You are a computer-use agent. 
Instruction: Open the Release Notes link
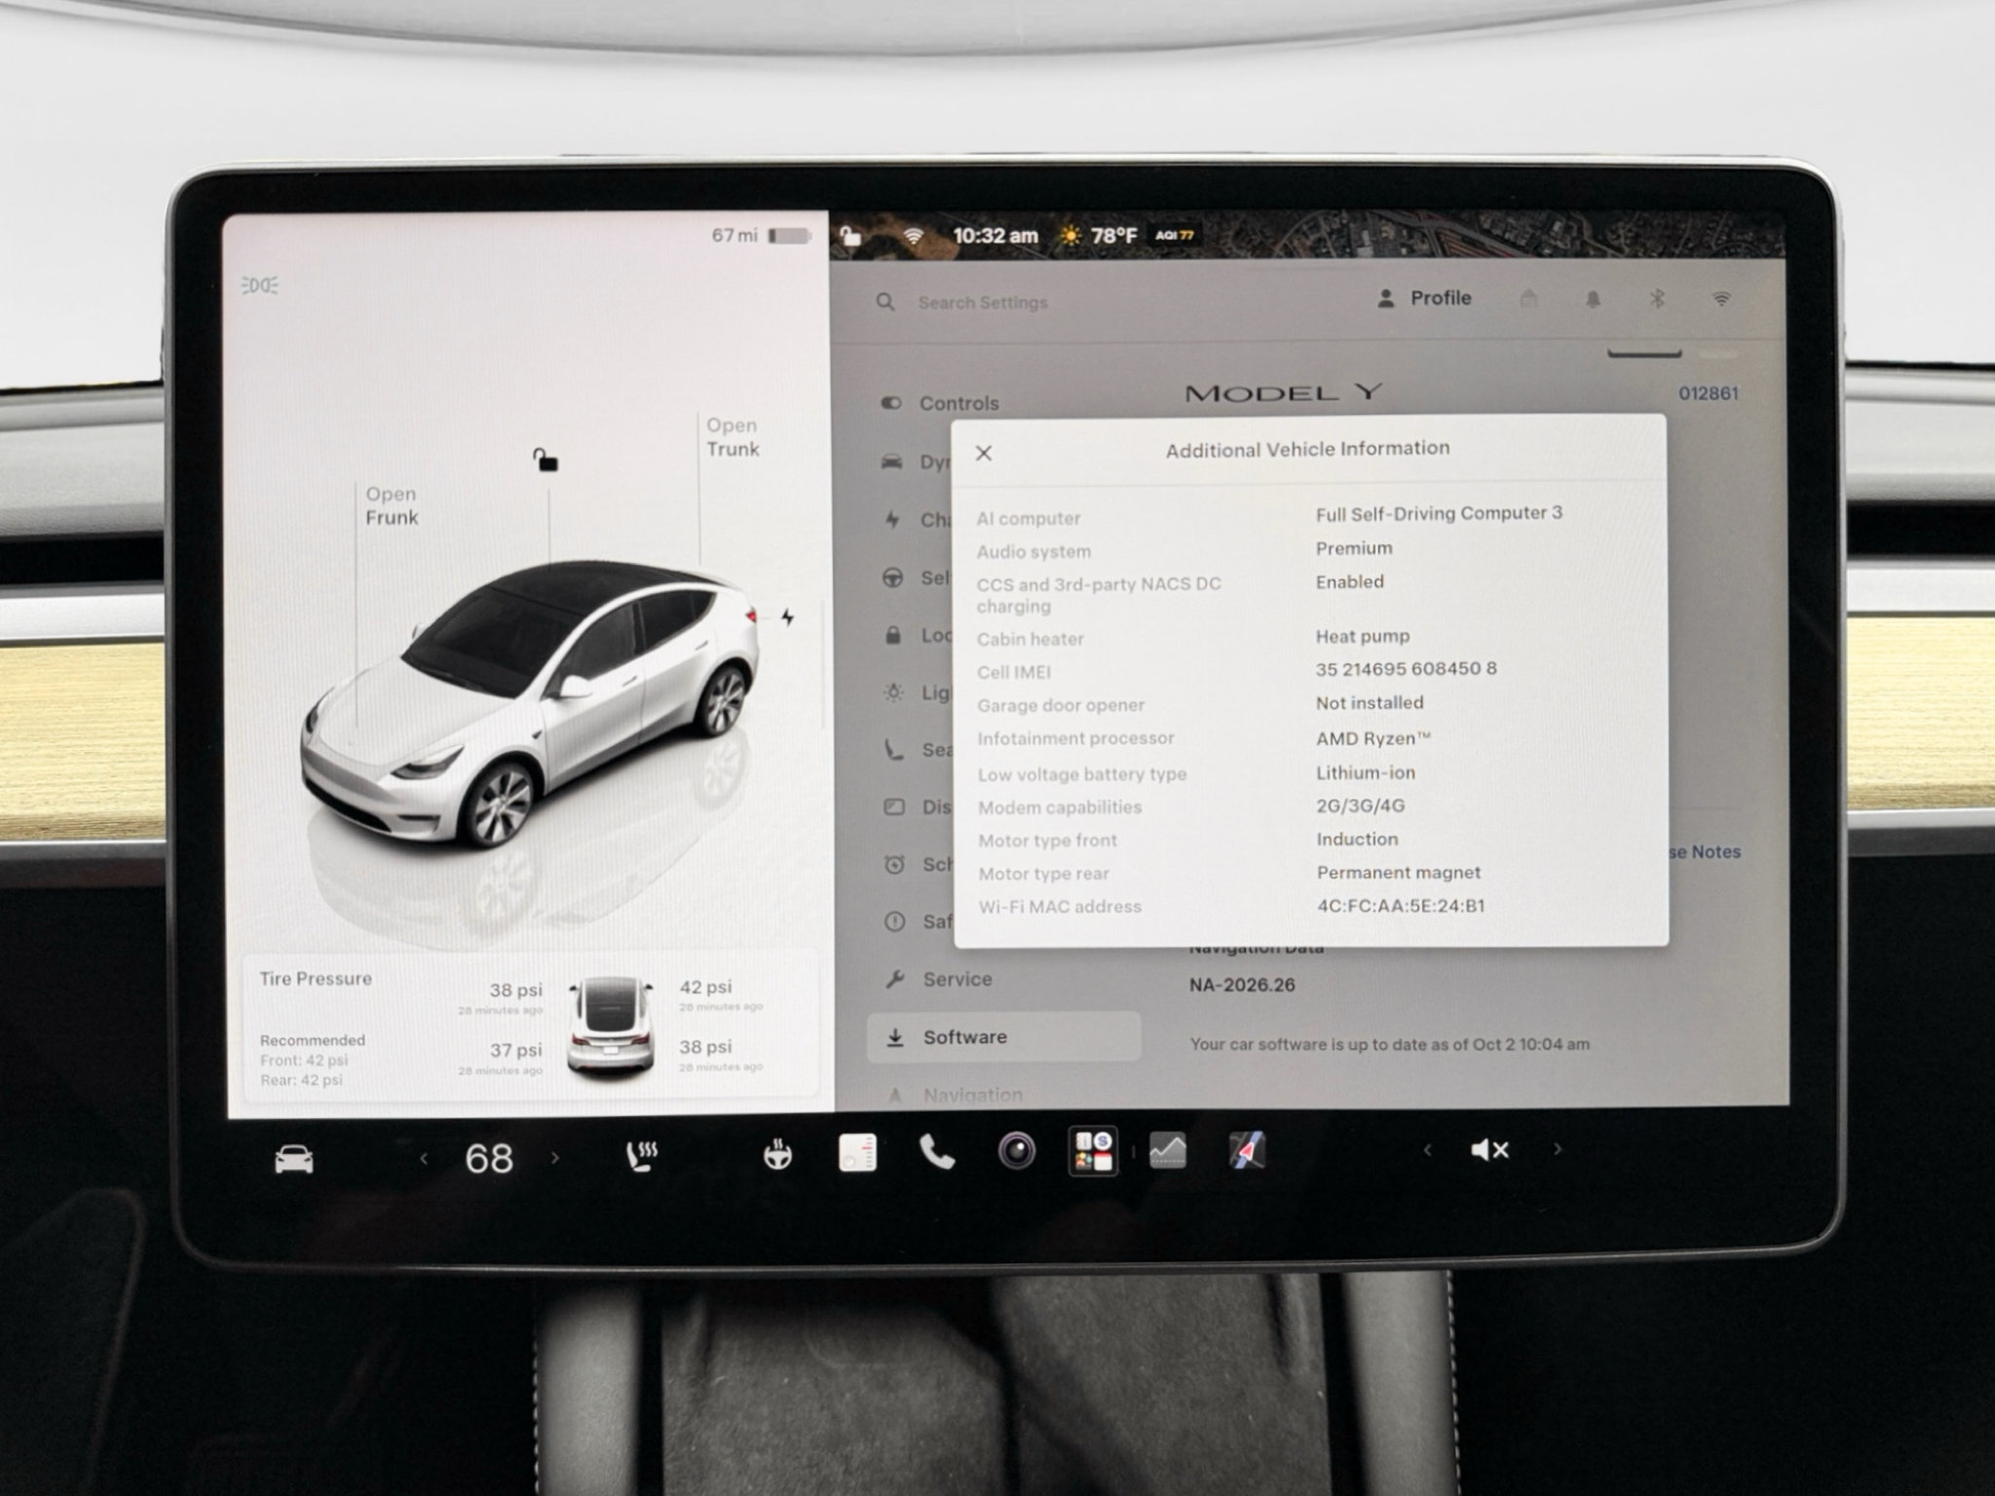pos(1705,851)
